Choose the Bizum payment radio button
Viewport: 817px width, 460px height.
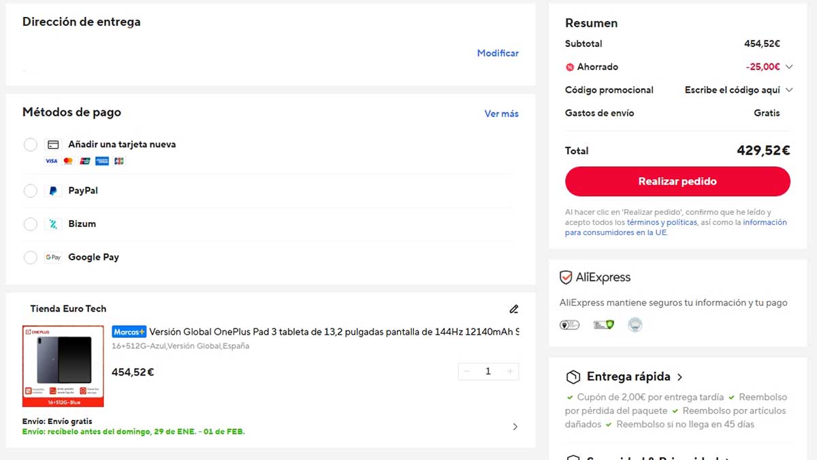(31, 224)
